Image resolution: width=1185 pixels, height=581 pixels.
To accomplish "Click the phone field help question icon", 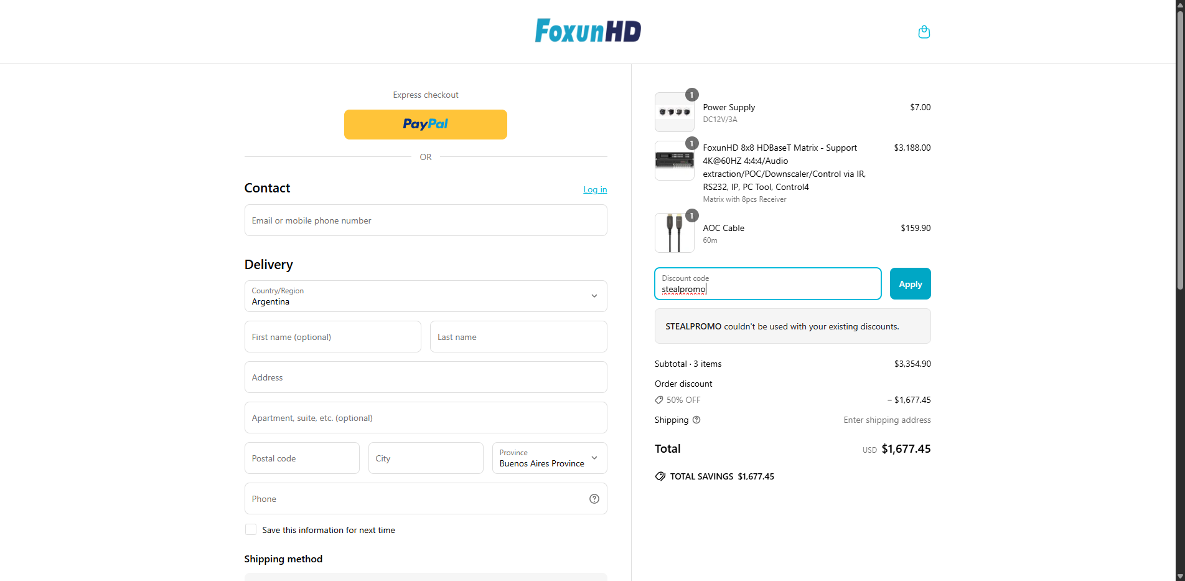I will coord(594,499).
